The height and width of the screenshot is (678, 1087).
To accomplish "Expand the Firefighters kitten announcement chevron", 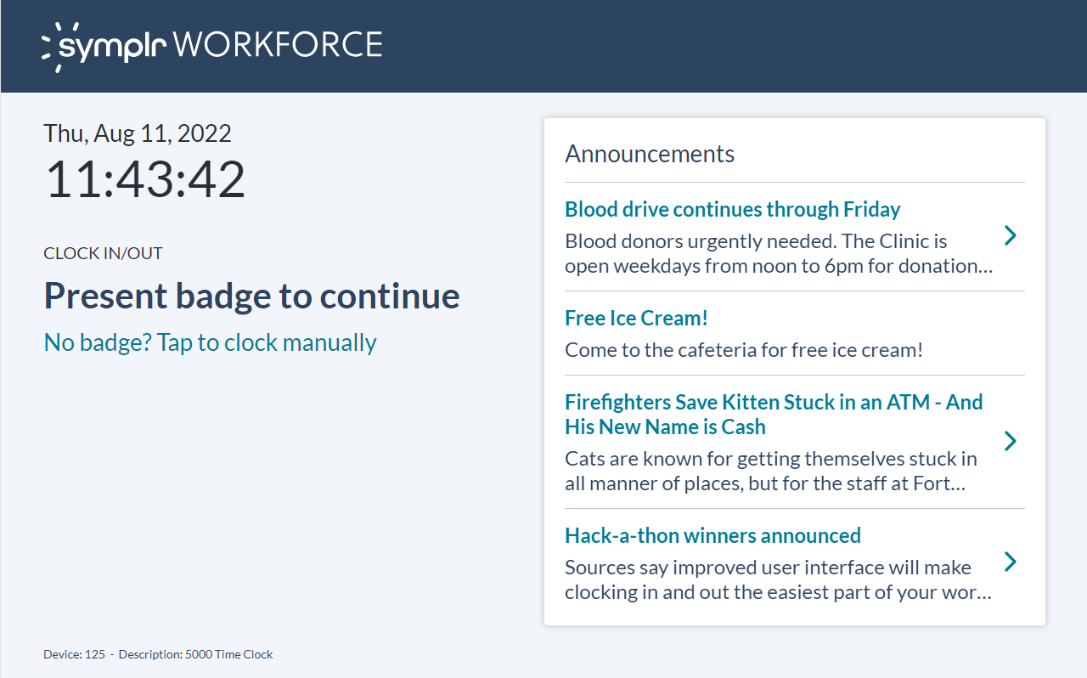I will [1010, 441].
